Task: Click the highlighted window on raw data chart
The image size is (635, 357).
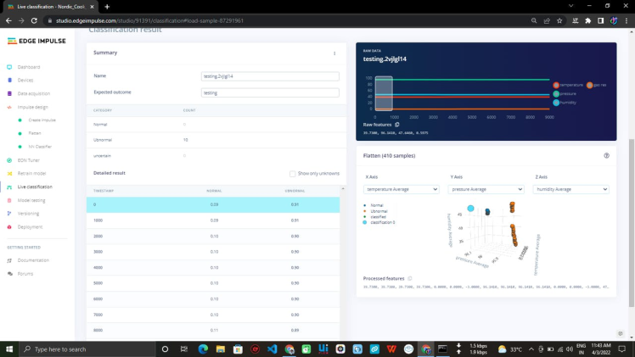Action: tap(383, 94)
